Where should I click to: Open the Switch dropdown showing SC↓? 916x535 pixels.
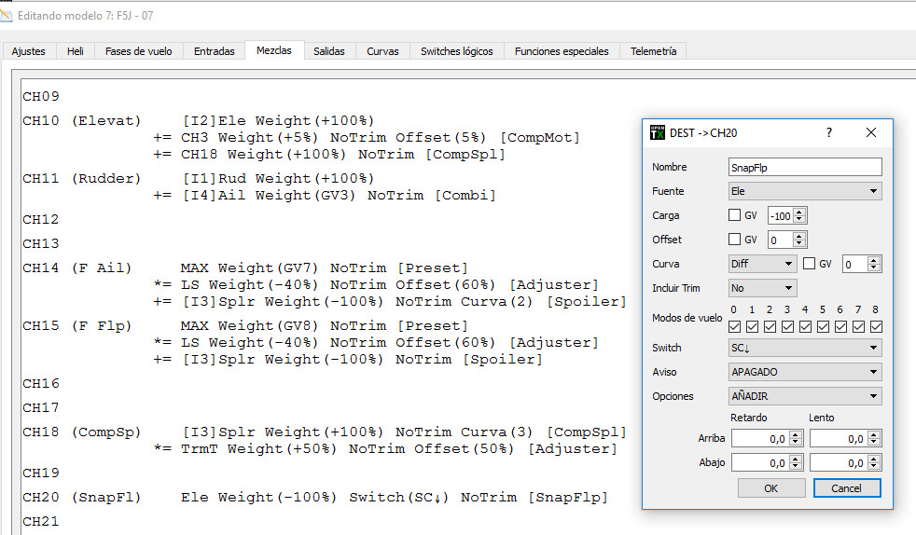point(804,348)
